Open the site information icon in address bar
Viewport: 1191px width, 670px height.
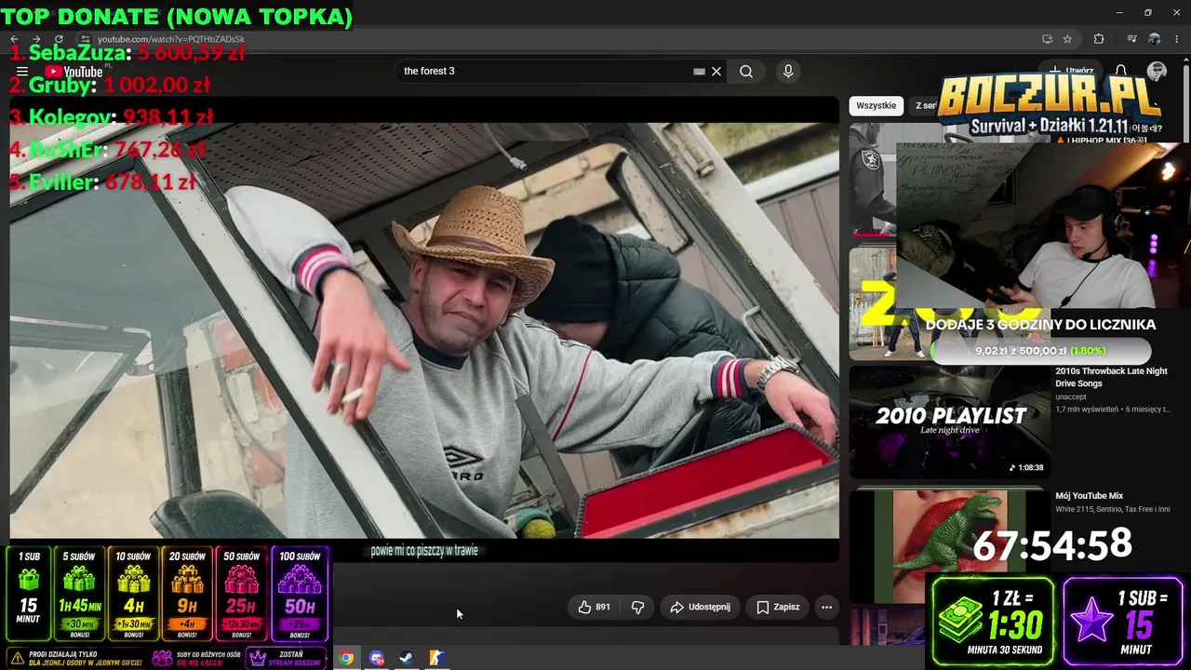click(x=85, y=39)
